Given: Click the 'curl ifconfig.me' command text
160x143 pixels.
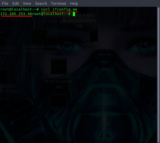Looking at the screenshot, I should 59,9.
